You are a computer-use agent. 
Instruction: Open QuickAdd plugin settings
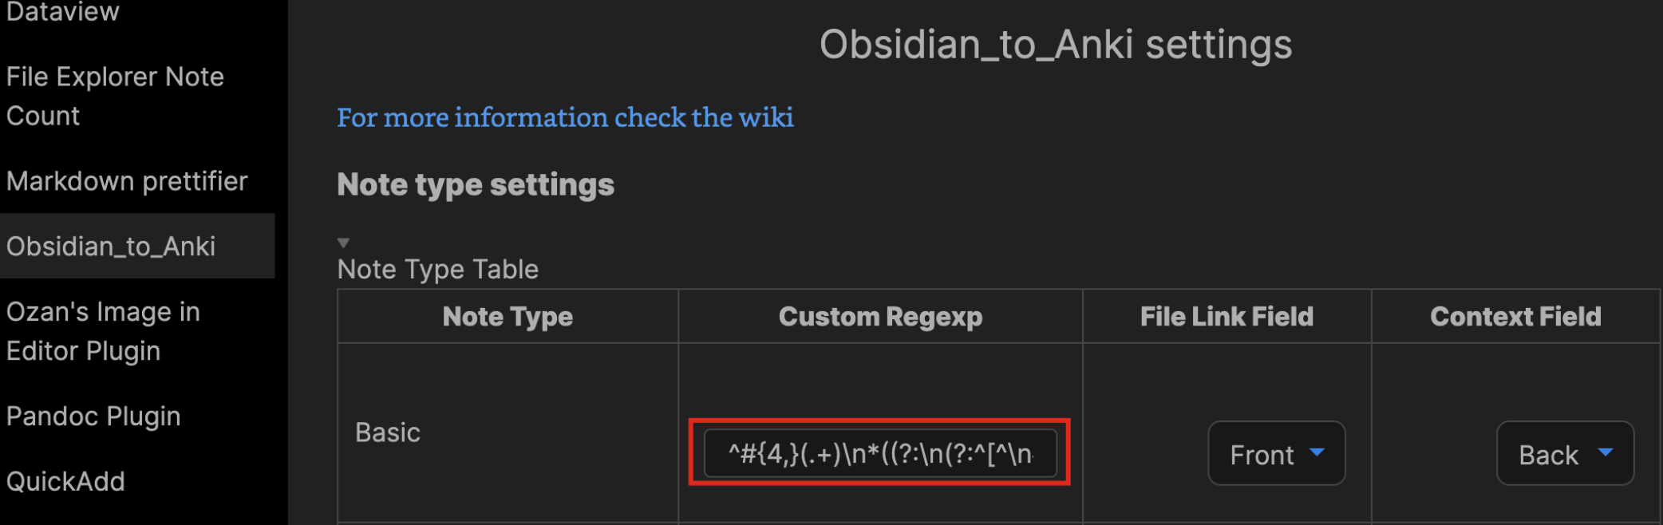[x=65, y=481]
